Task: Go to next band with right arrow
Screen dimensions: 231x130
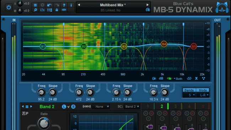Action: (31, 106)
